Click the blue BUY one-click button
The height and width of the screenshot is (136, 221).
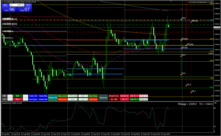[x=28, y=5]
